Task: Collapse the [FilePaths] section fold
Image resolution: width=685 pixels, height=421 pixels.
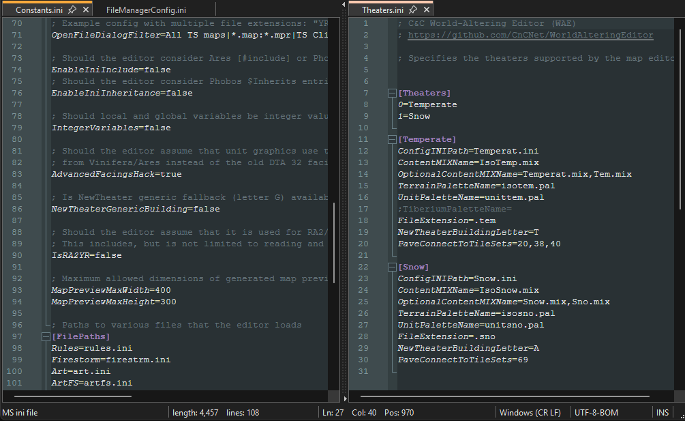Action: coord(46,336)
